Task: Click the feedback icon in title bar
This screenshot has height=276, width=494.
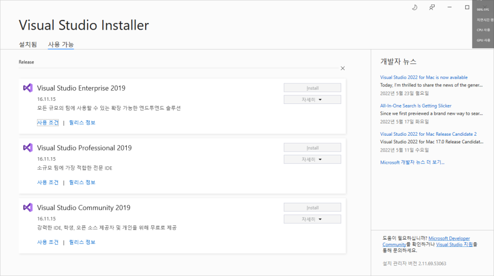Action: [x=432, y=7]
